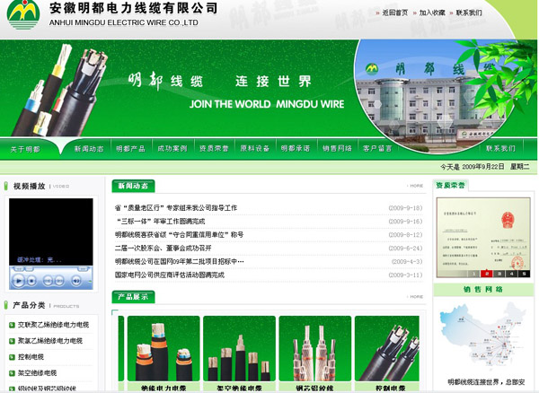Open category 聚氯乙烯绝缘电力电缆
Screen dimensions: 539x393
[50, 341]
